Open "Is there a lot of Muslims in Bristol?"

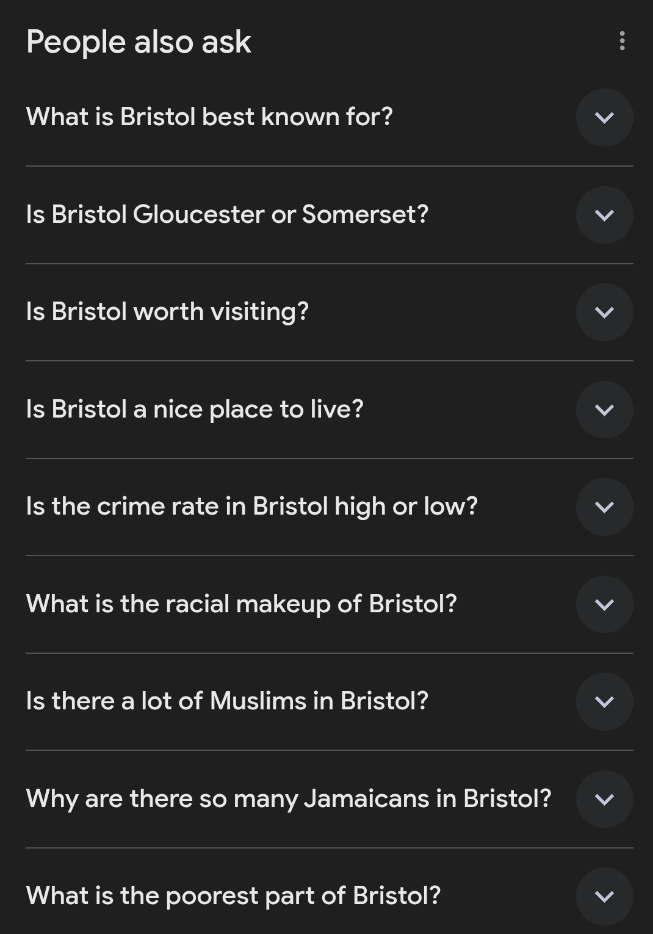tap(227, 701)
